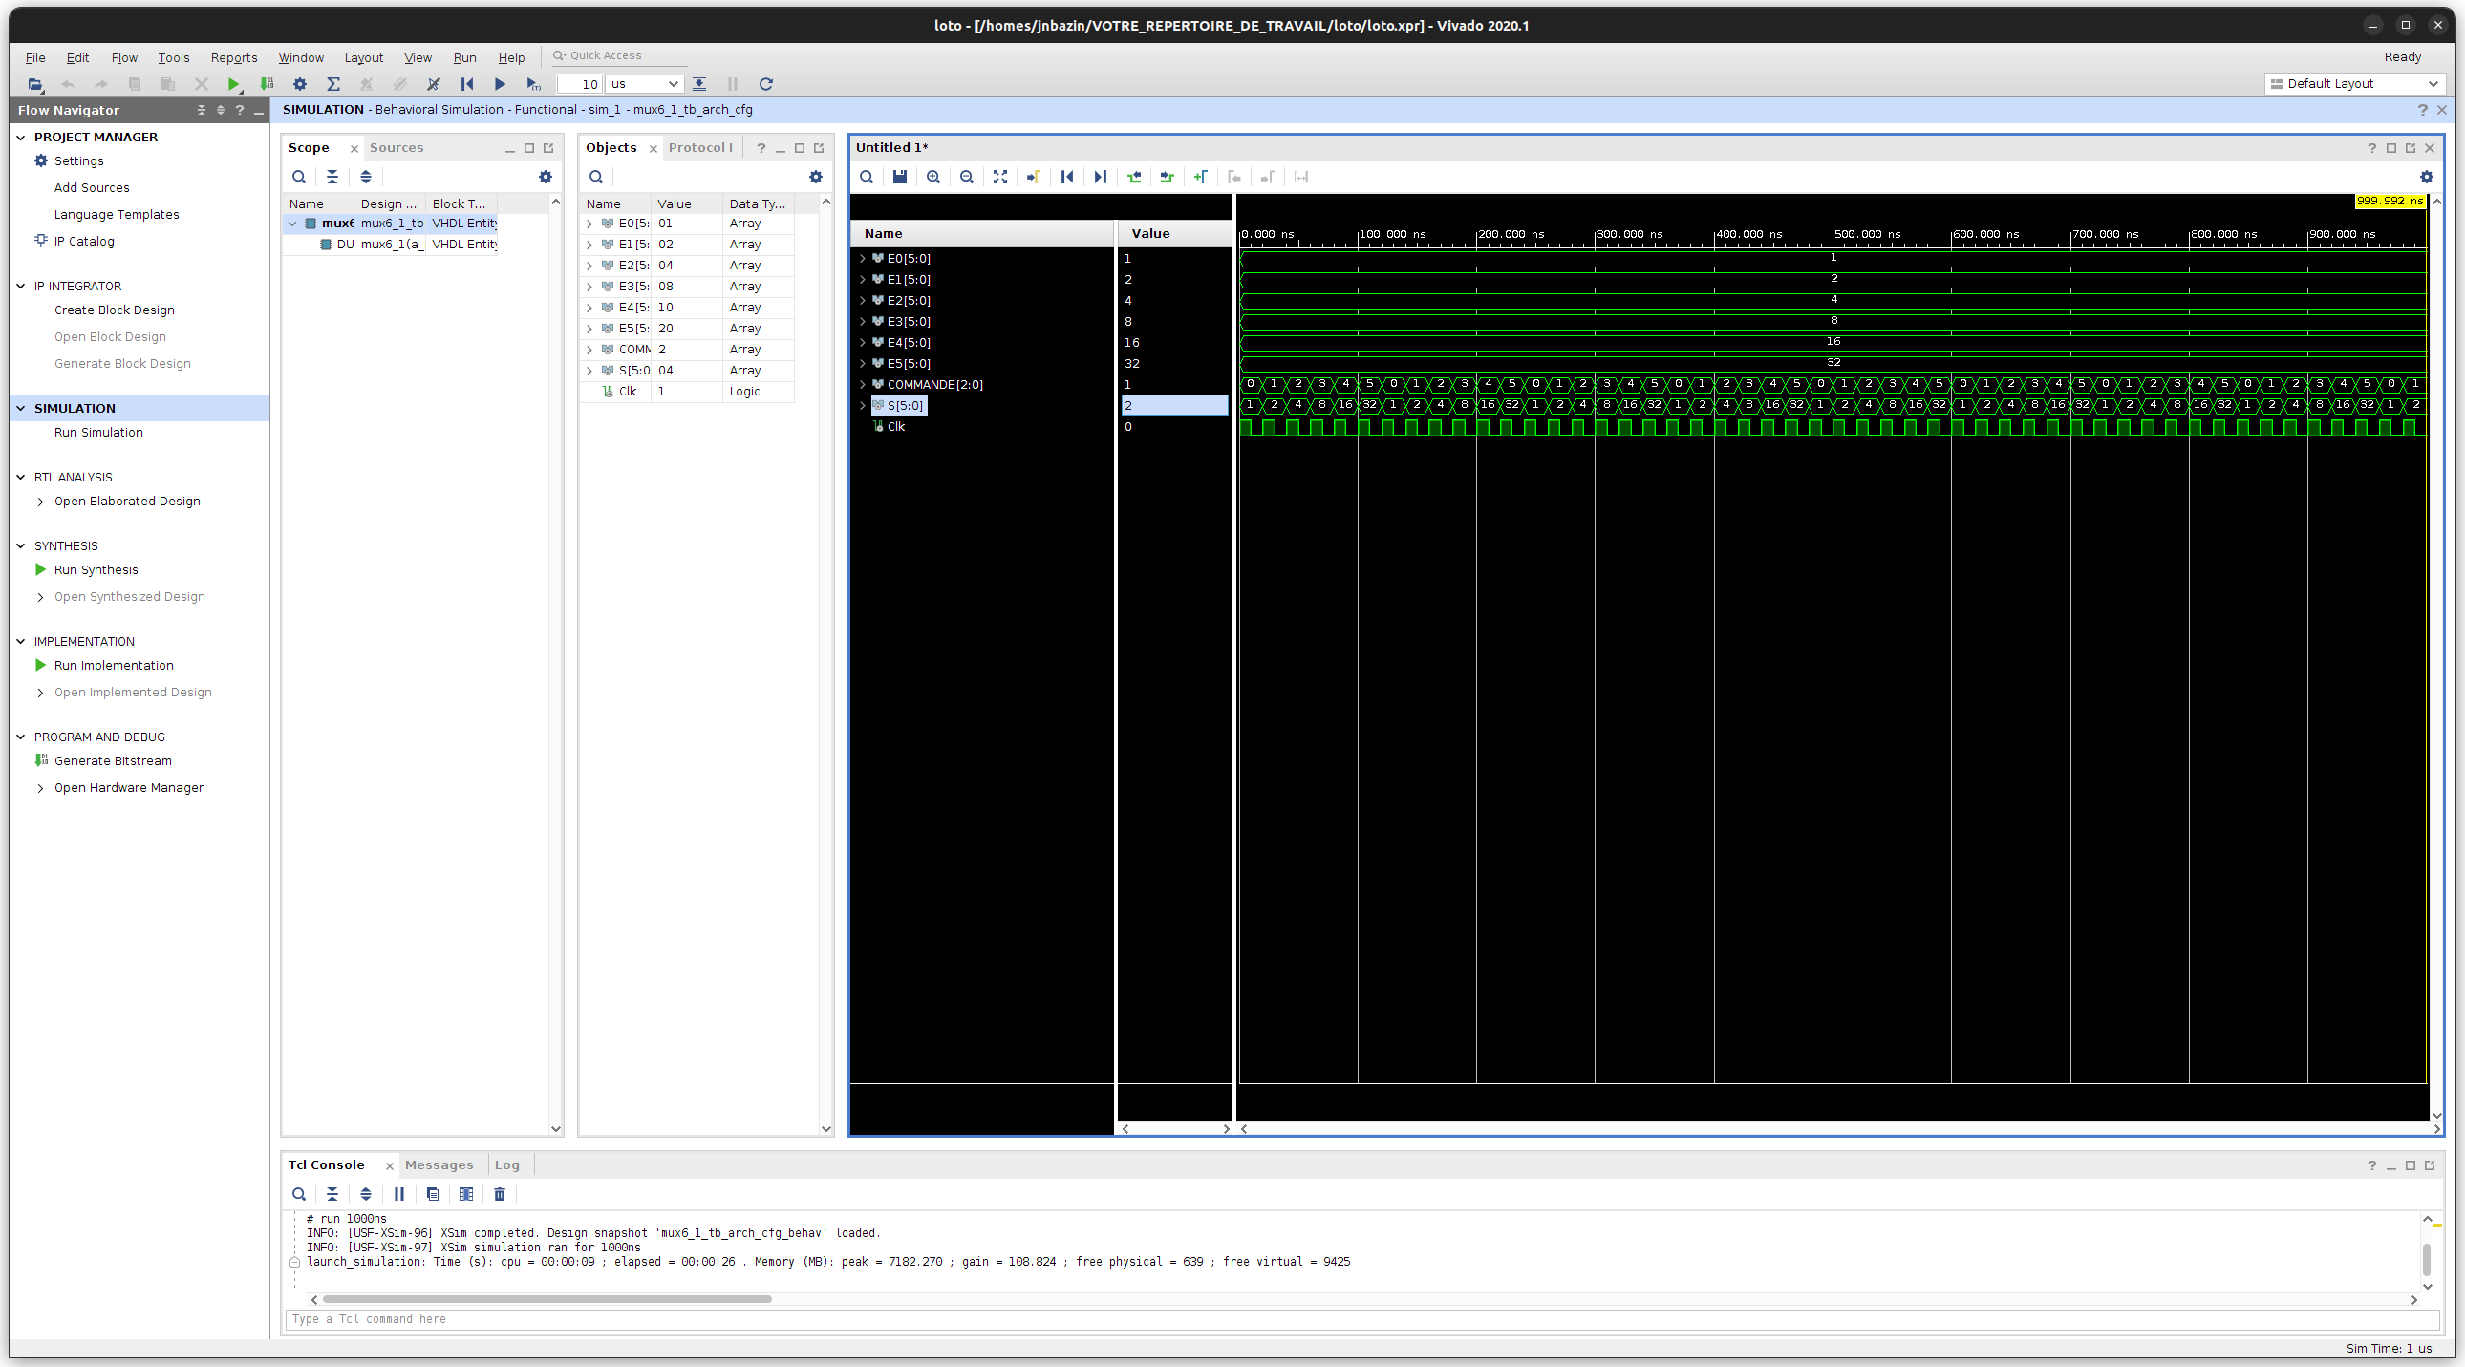Select the Clk signal in waveform names
This screenshot has height=1367, width=2465.
point(895,427)
